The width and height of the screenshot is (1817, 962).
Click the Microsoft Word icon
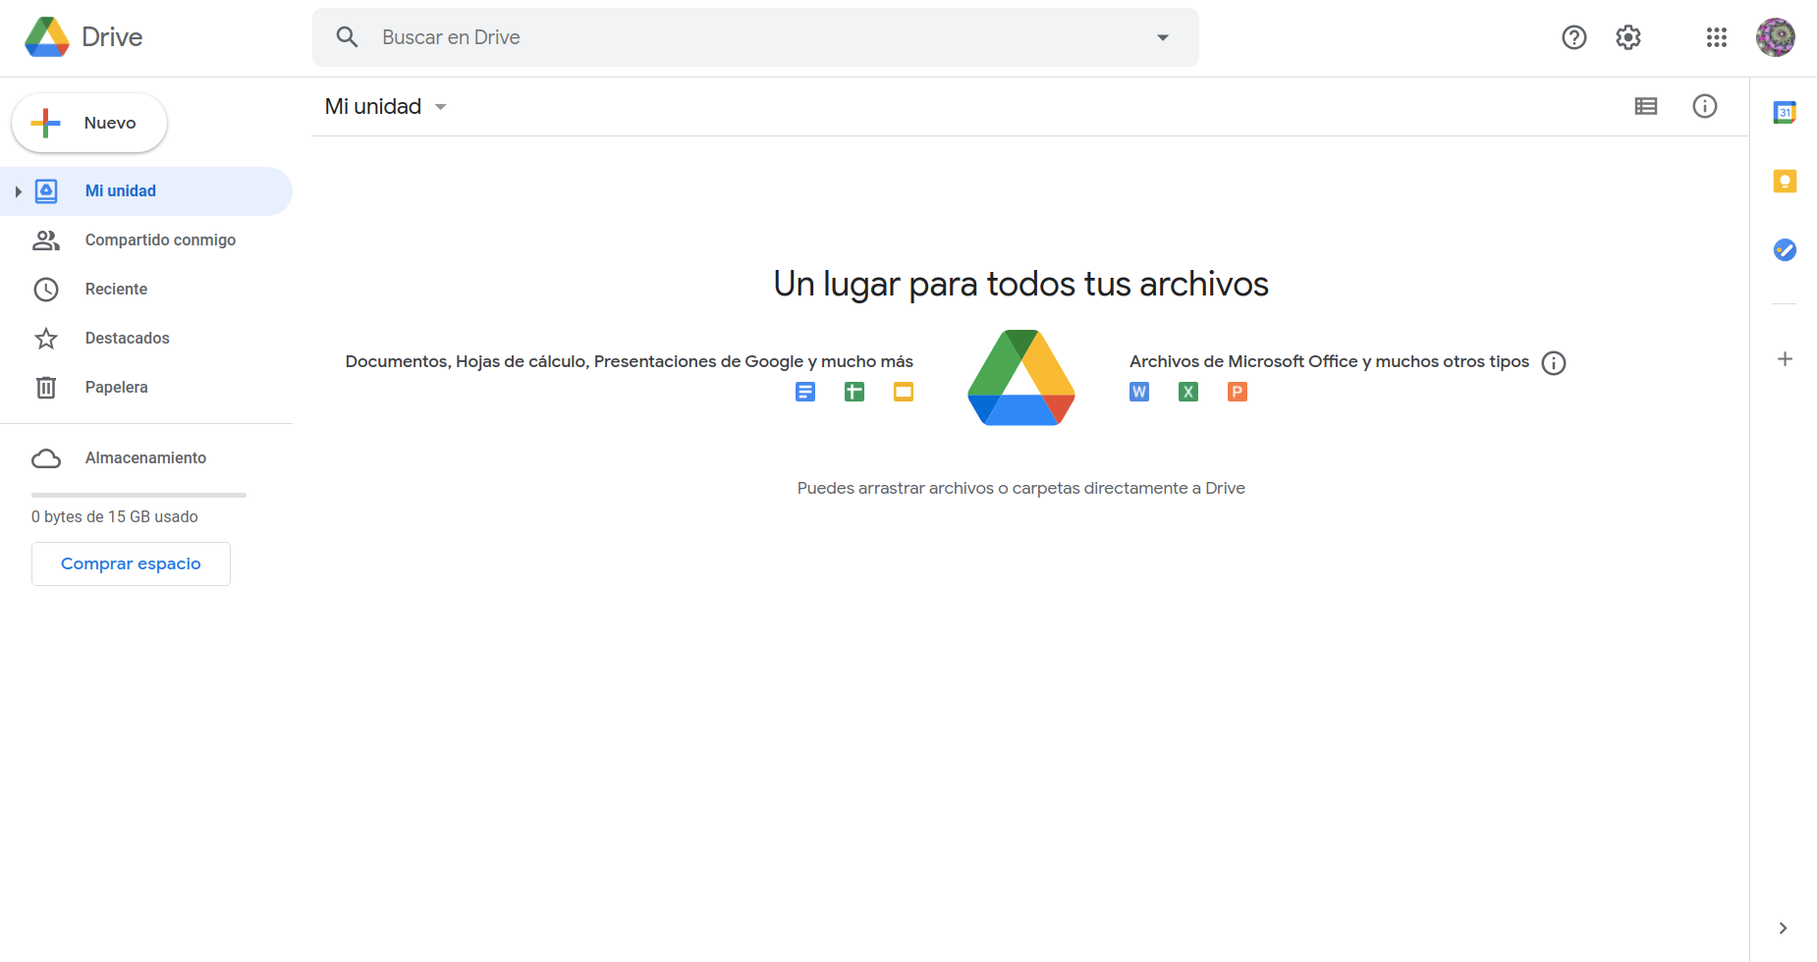(1139, 393)
